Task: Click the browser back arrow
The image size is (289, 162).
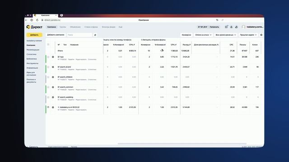Action: point(26,20)
